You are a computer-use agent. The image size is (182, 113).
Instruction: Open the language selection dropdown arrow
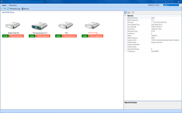pyautogui.click(x=181, y=5)
